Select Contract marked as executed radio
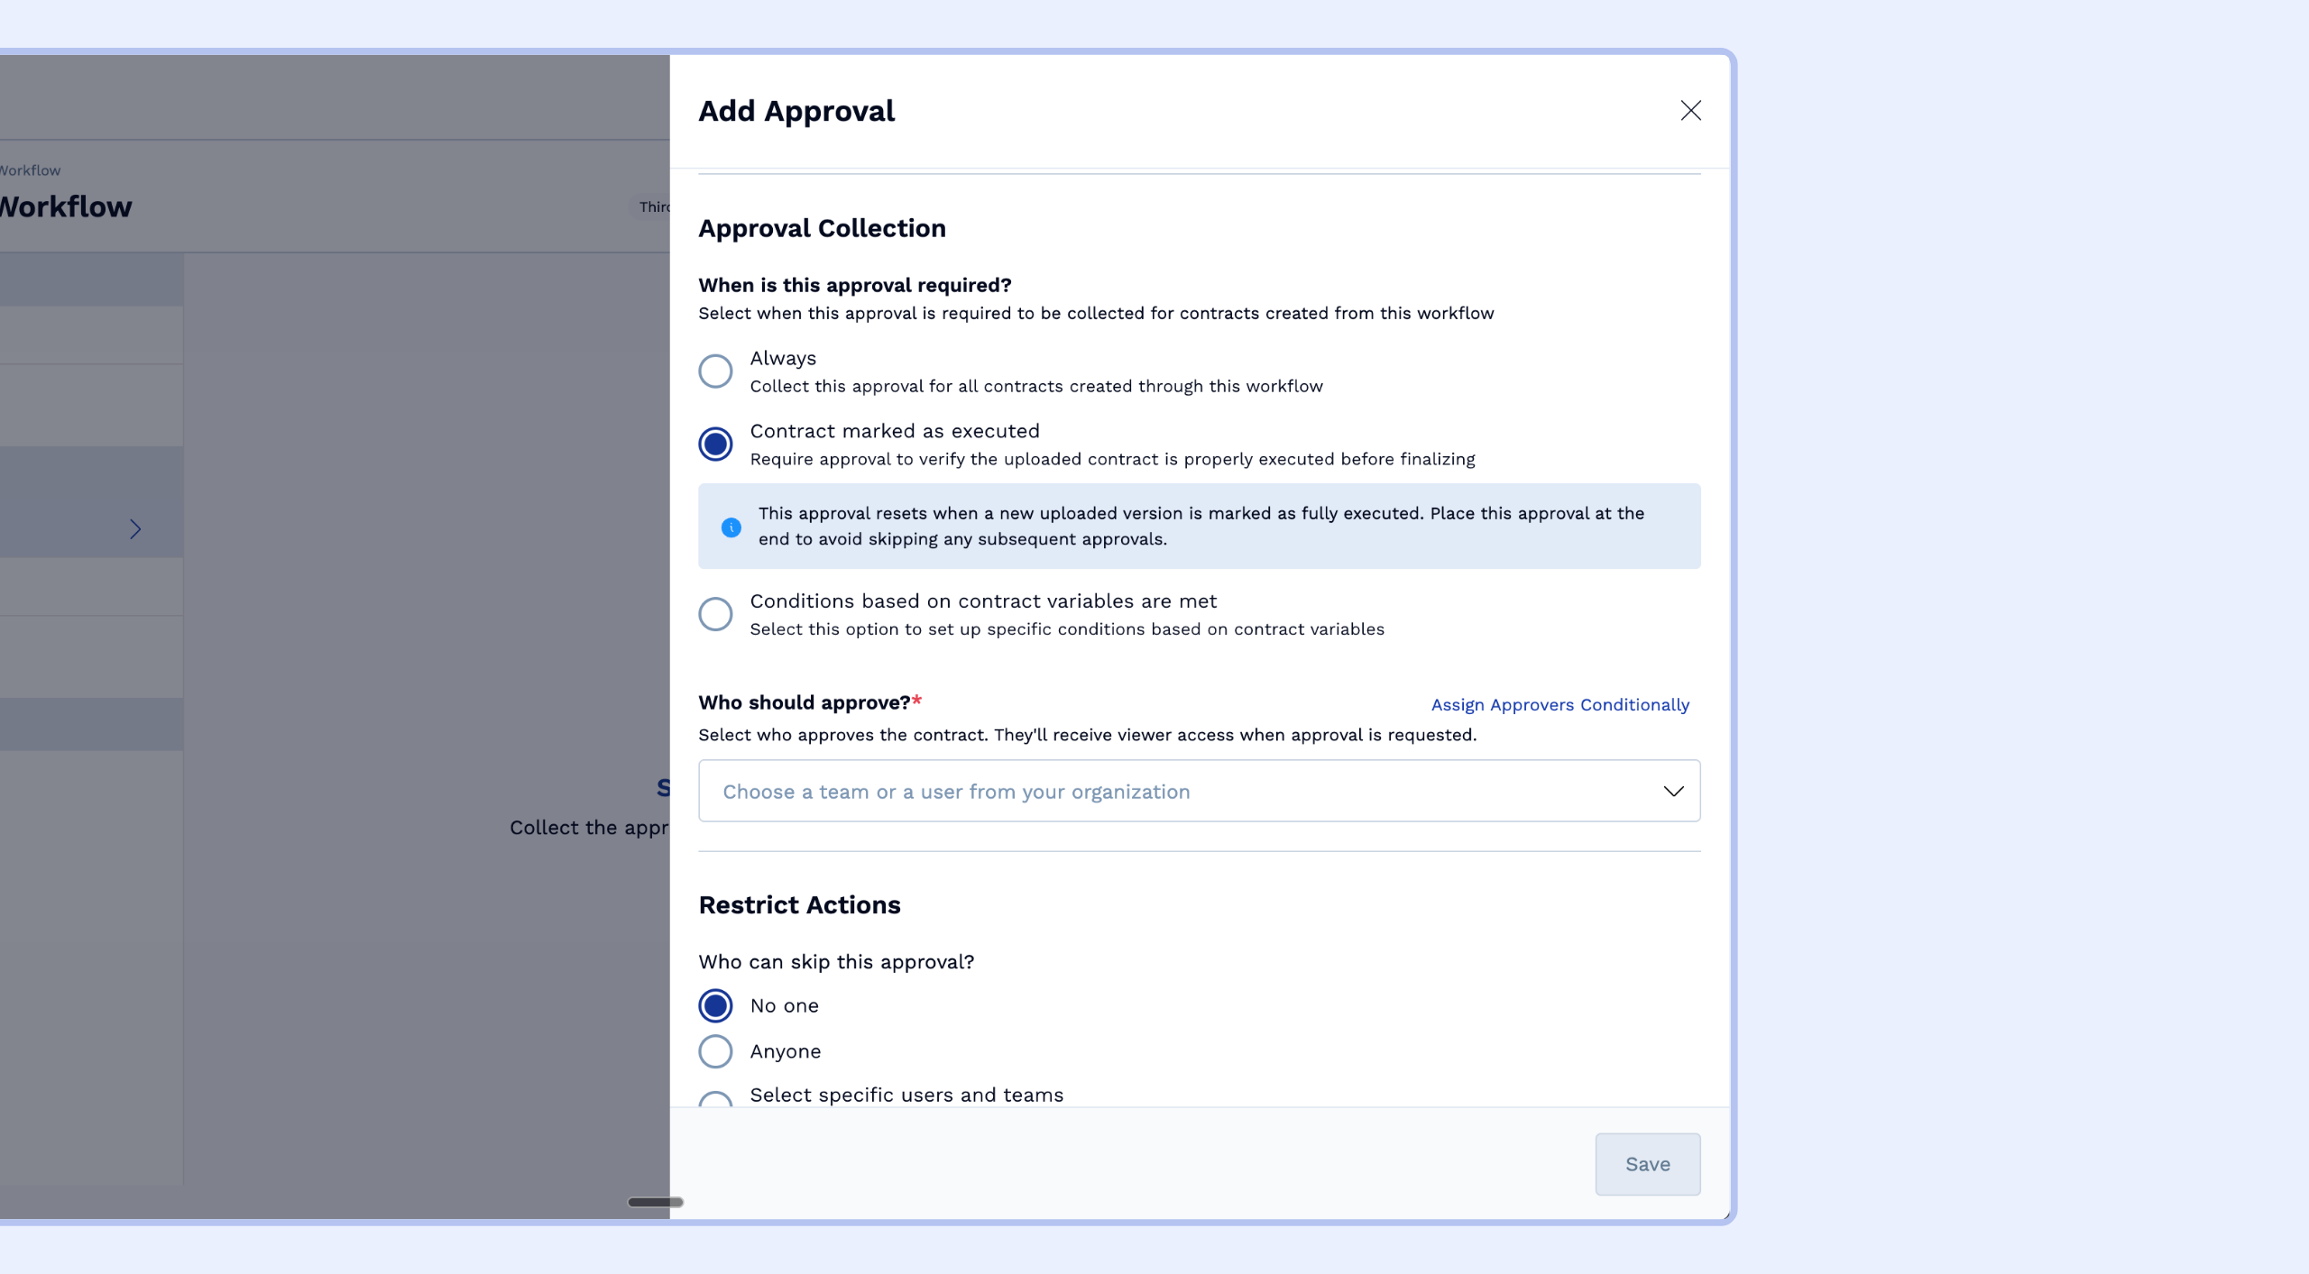 [x=715, y=444]
